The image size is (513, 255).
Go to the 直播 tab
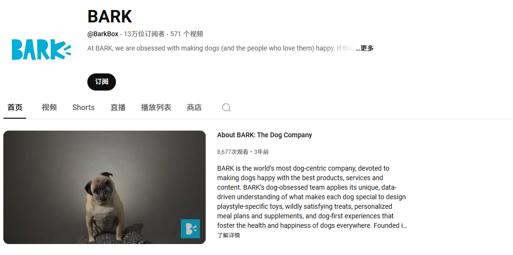pos(118,108)
